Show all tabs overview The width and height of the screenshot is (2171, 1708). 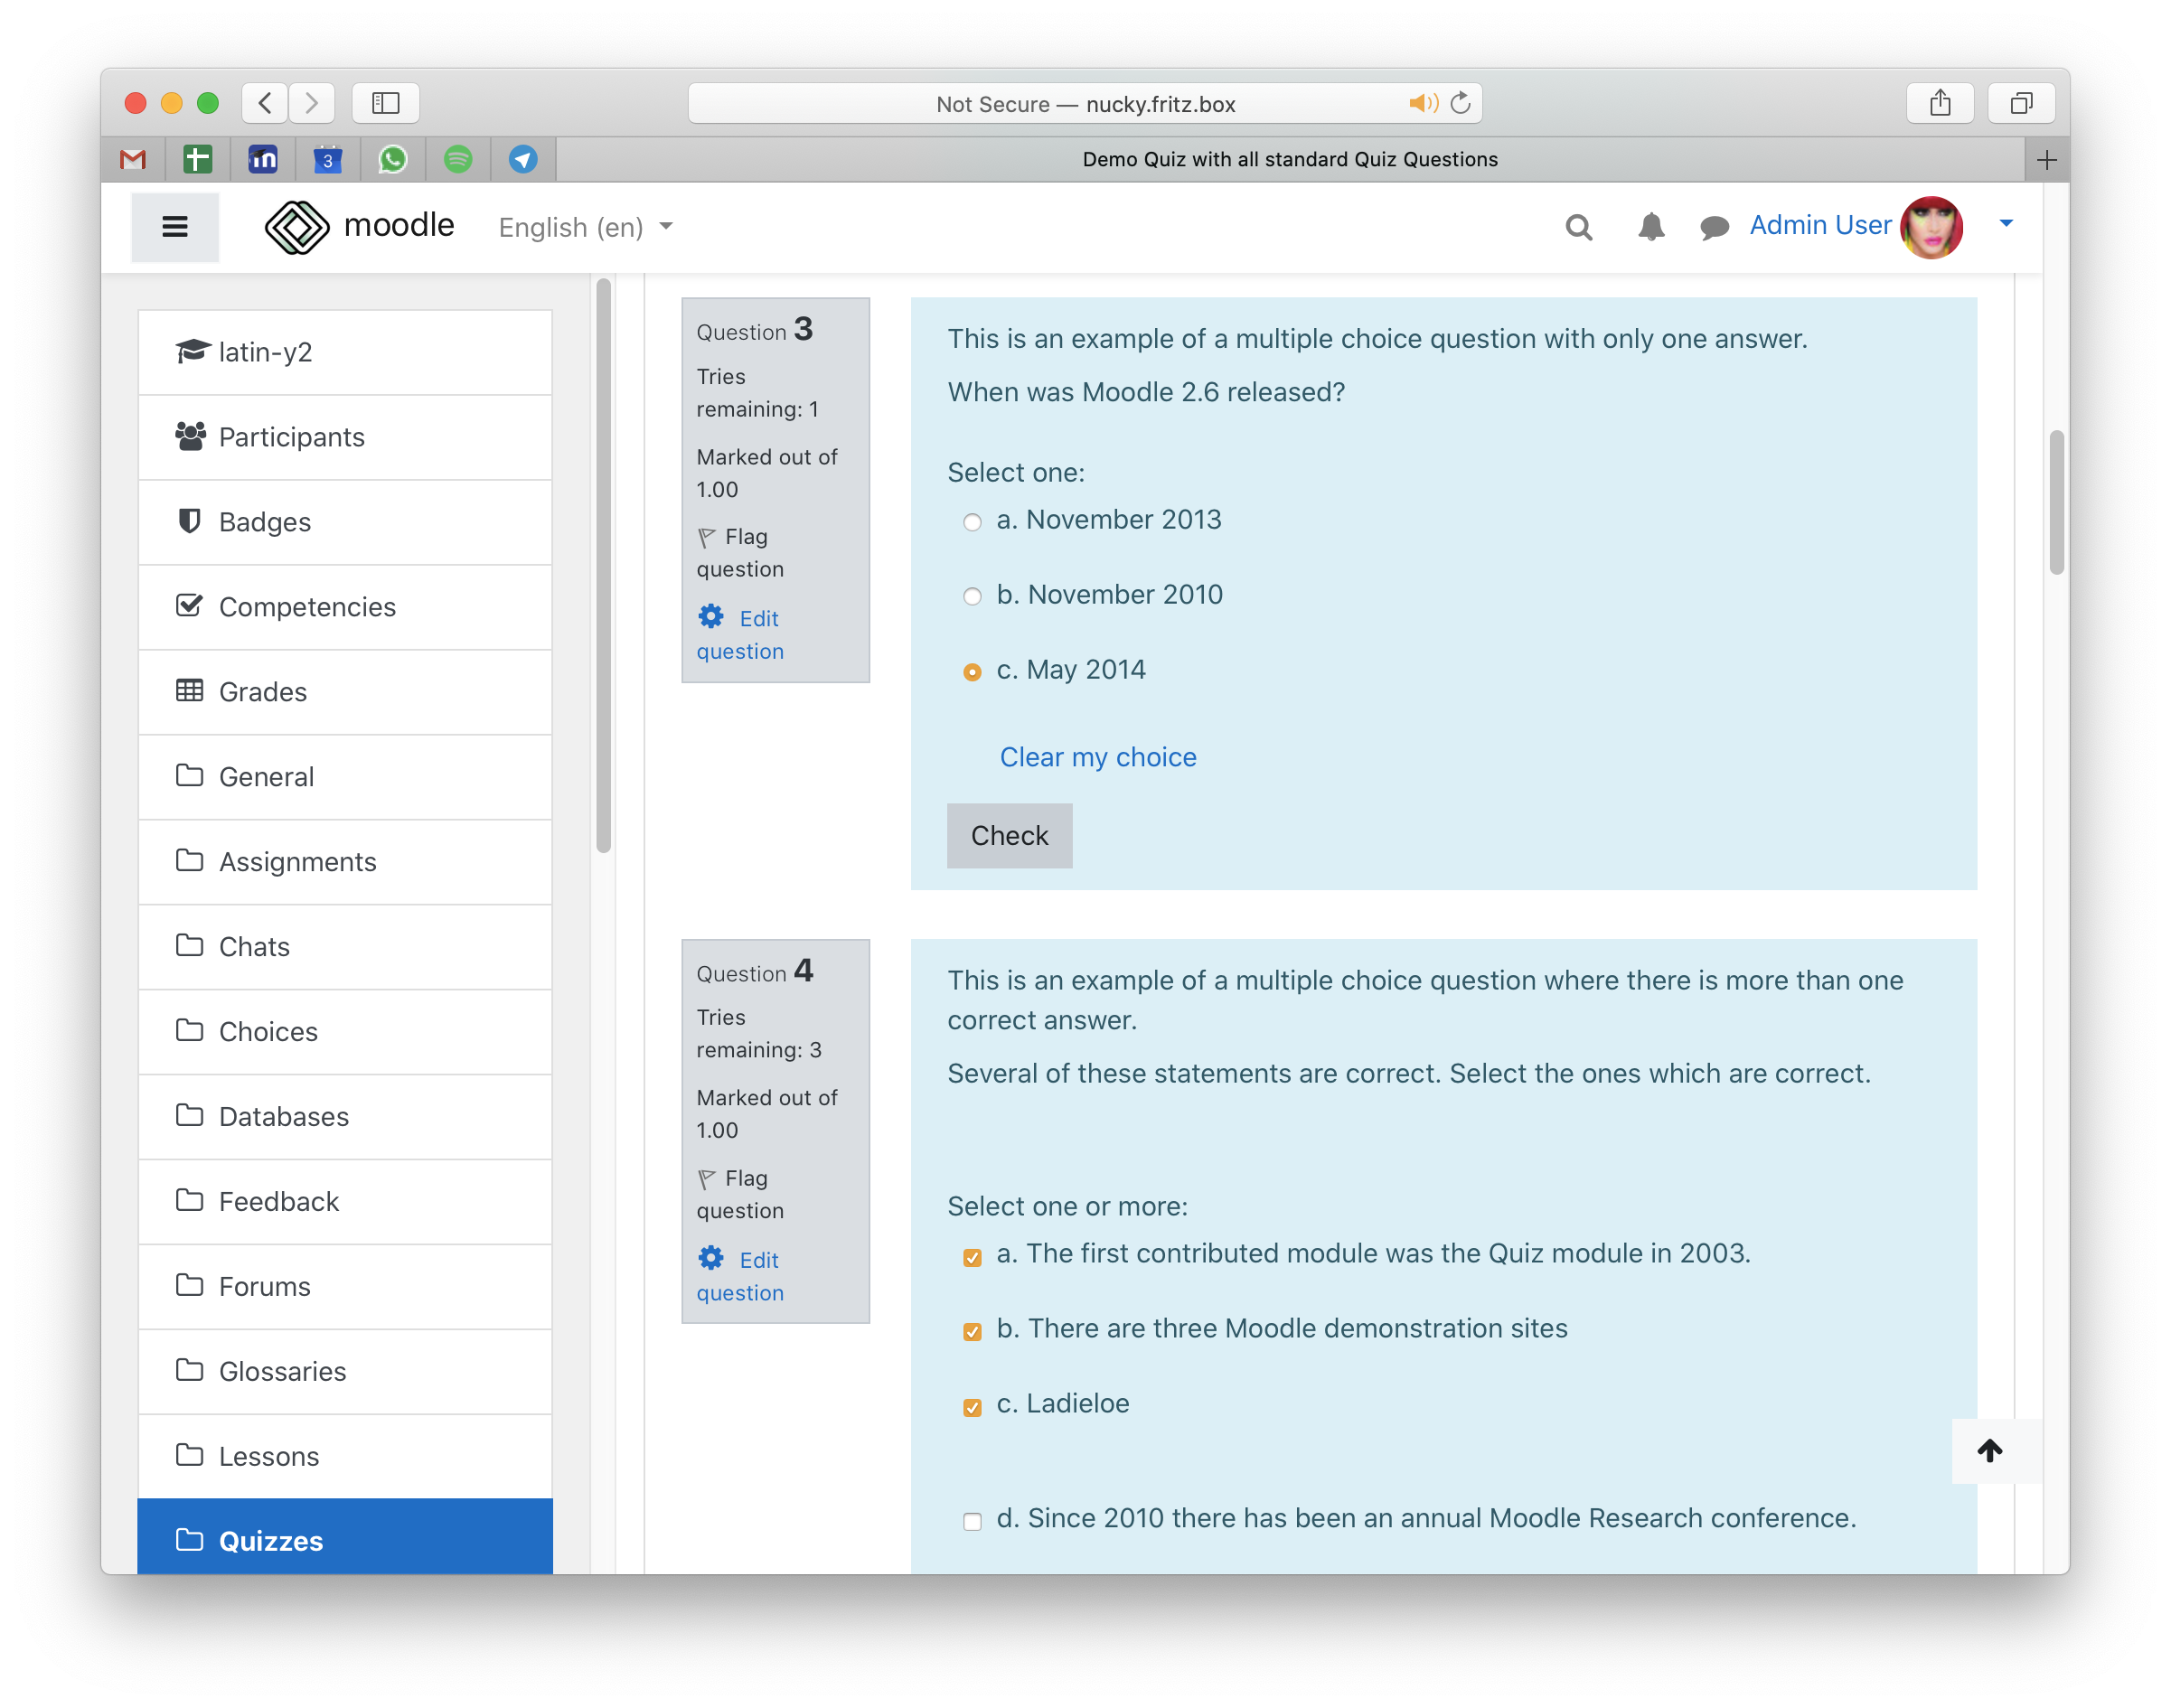coord(2021,103)
